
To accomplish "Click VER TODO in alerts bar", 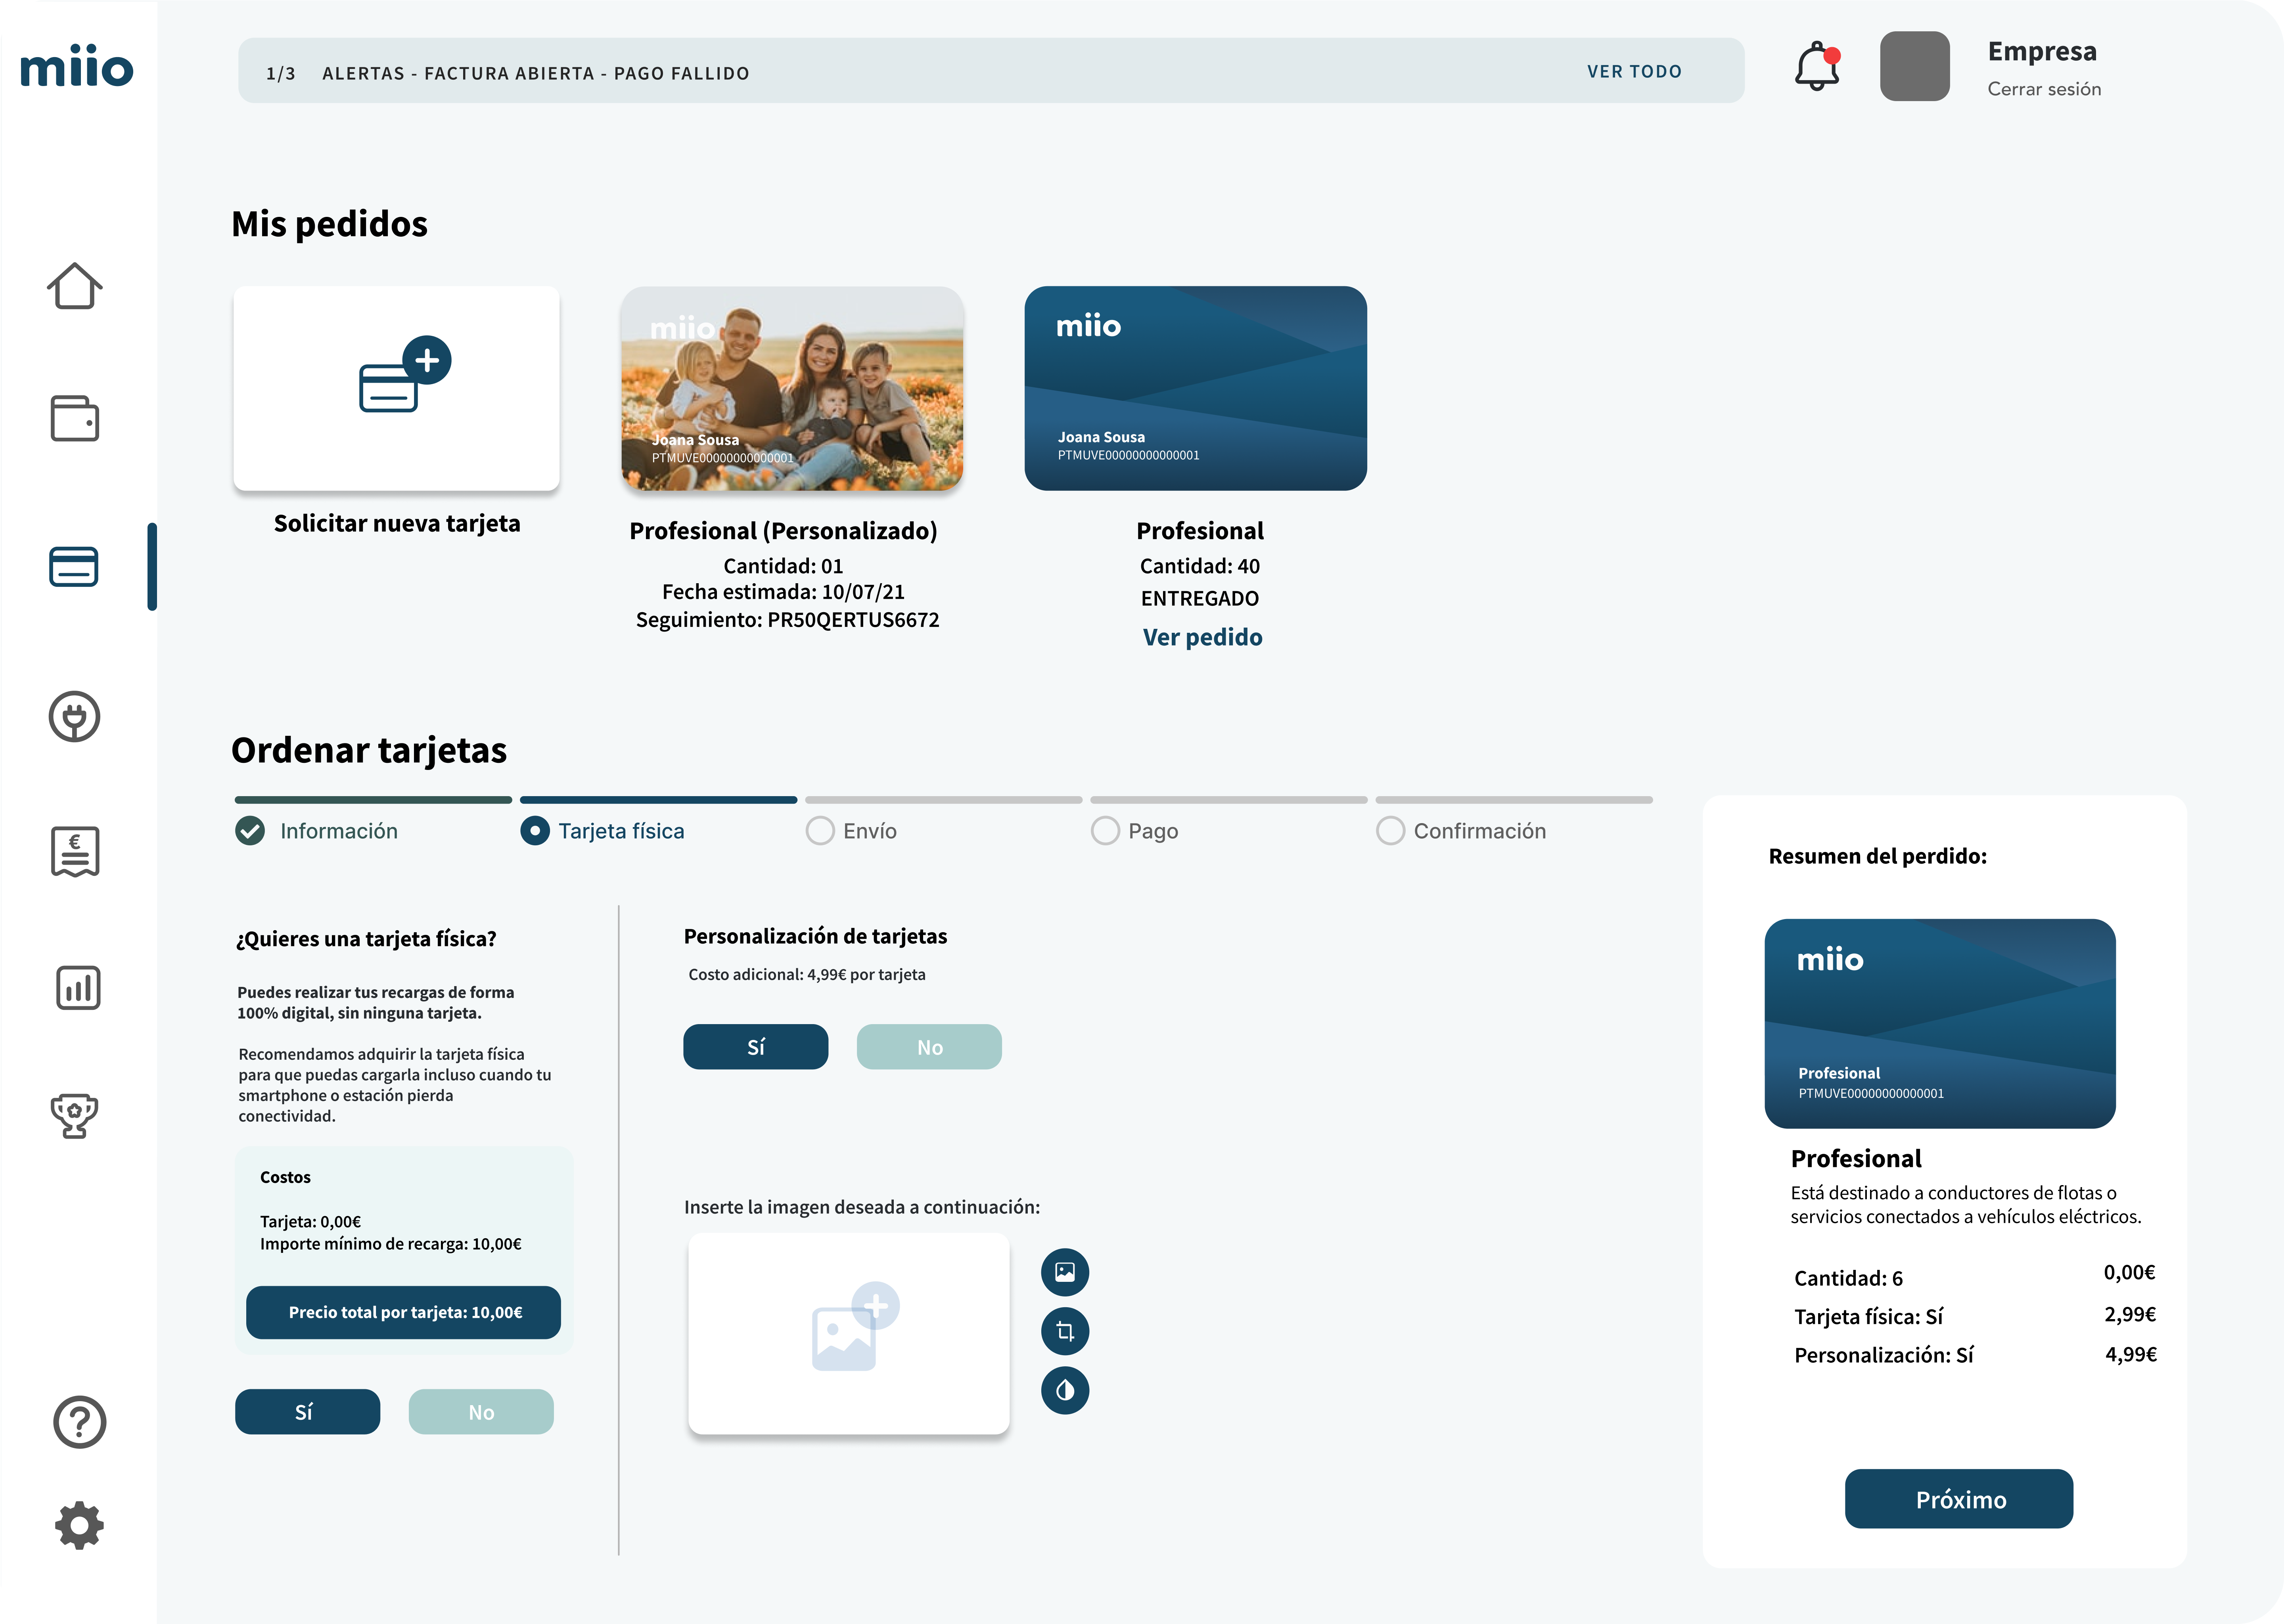I will pos(1634,72).
